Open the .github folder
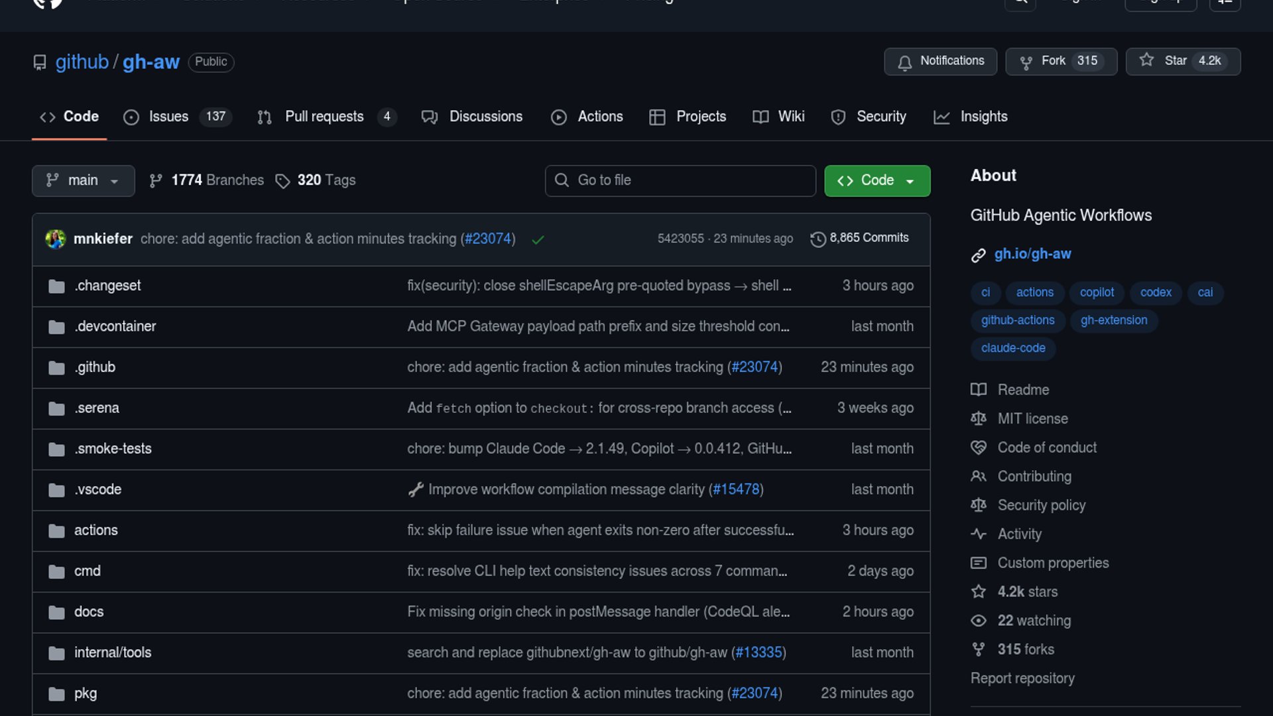 click(x=95, y=367)
